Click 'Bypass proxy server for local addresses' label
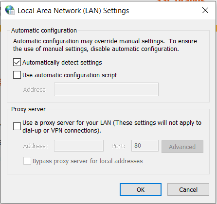The image size is (217, 204). [x=88, y=161]
